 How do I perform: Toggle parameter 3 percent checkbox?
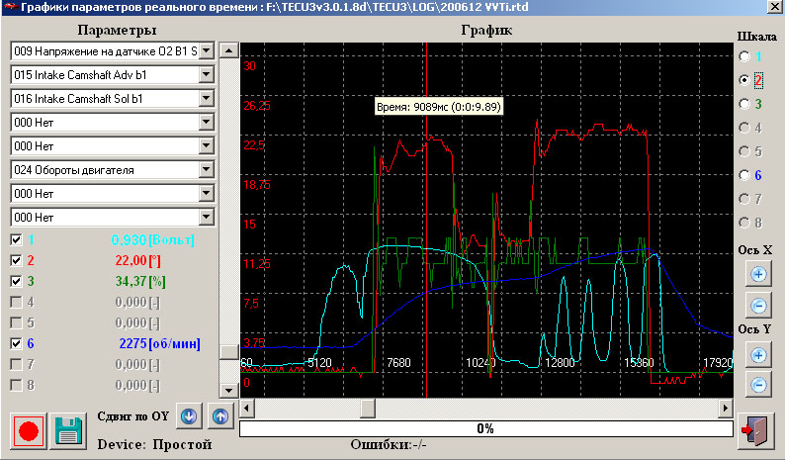click(x=16, y=282)
